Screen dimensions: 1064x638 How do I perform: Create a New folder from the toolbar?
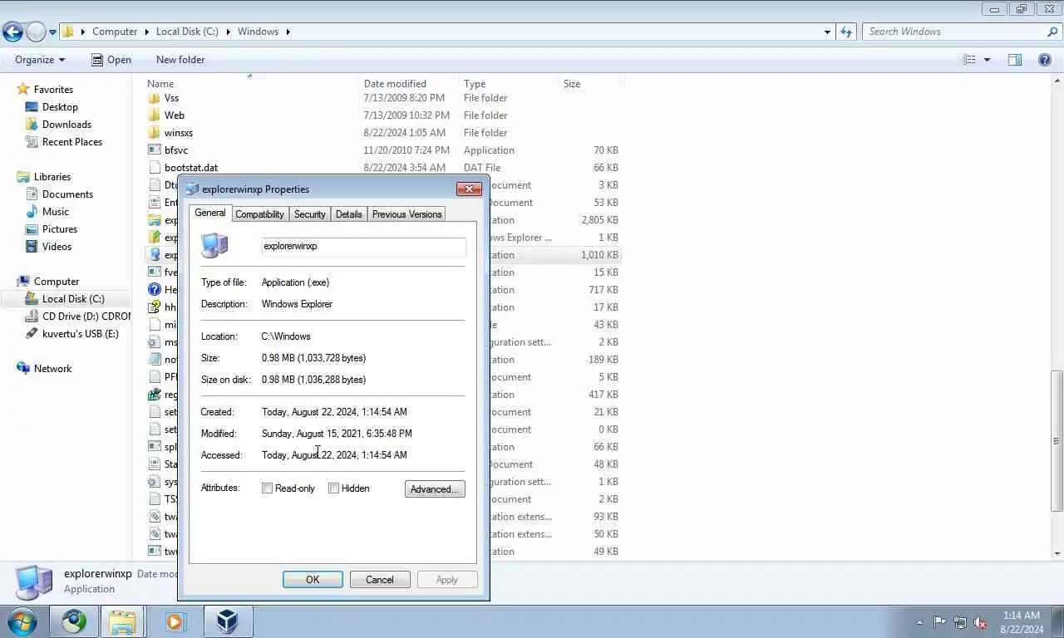180,60
